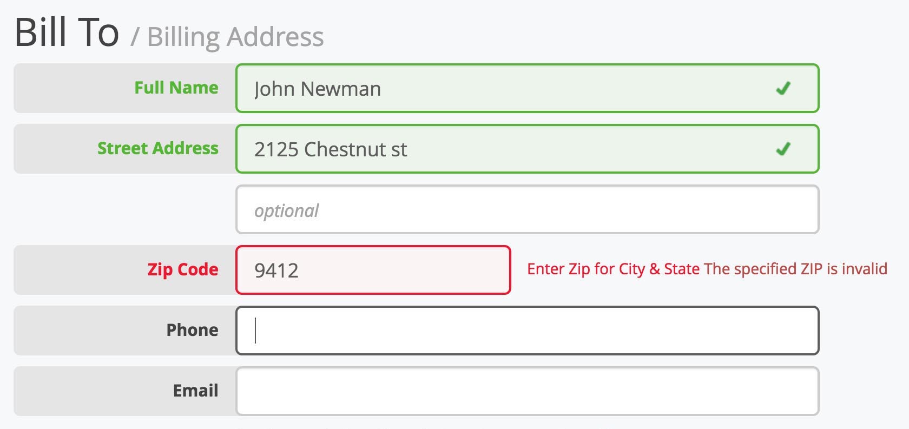Click the Email label

(195, 390)
